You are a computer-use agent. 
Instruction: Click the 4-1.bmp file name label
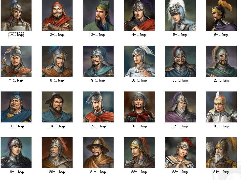139,35
